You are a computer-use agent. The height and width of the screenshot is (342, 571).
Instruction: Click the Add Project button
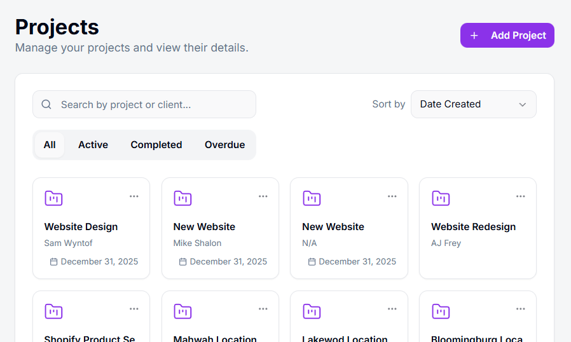pyautogui.click(x=507, y=36)
